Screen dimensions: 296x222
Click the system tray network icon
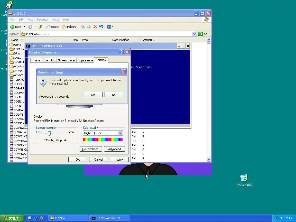click(x=277, y=218)
